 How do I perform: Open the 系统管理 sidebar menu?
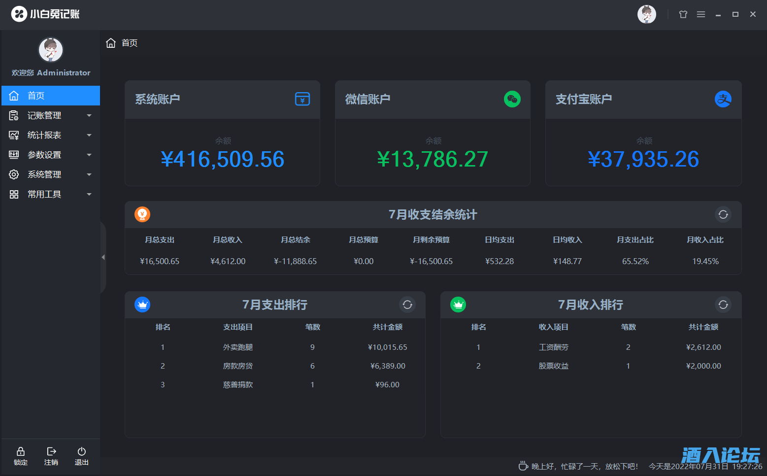tap(44, 174)
